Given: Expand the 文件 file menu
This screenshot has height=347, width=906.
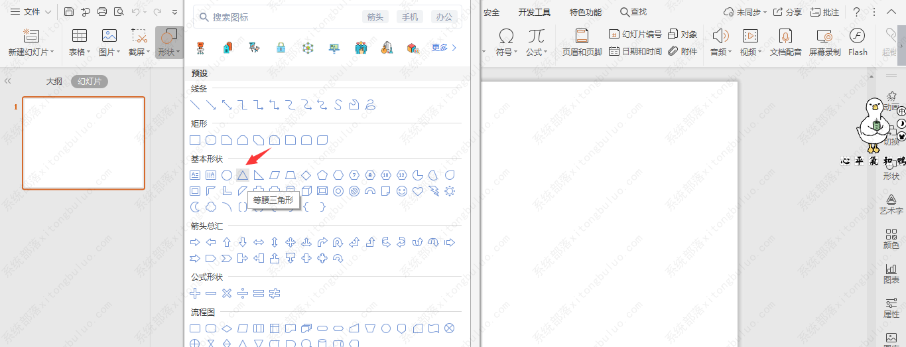Looking at the screenshot, I should click(31, 12).
